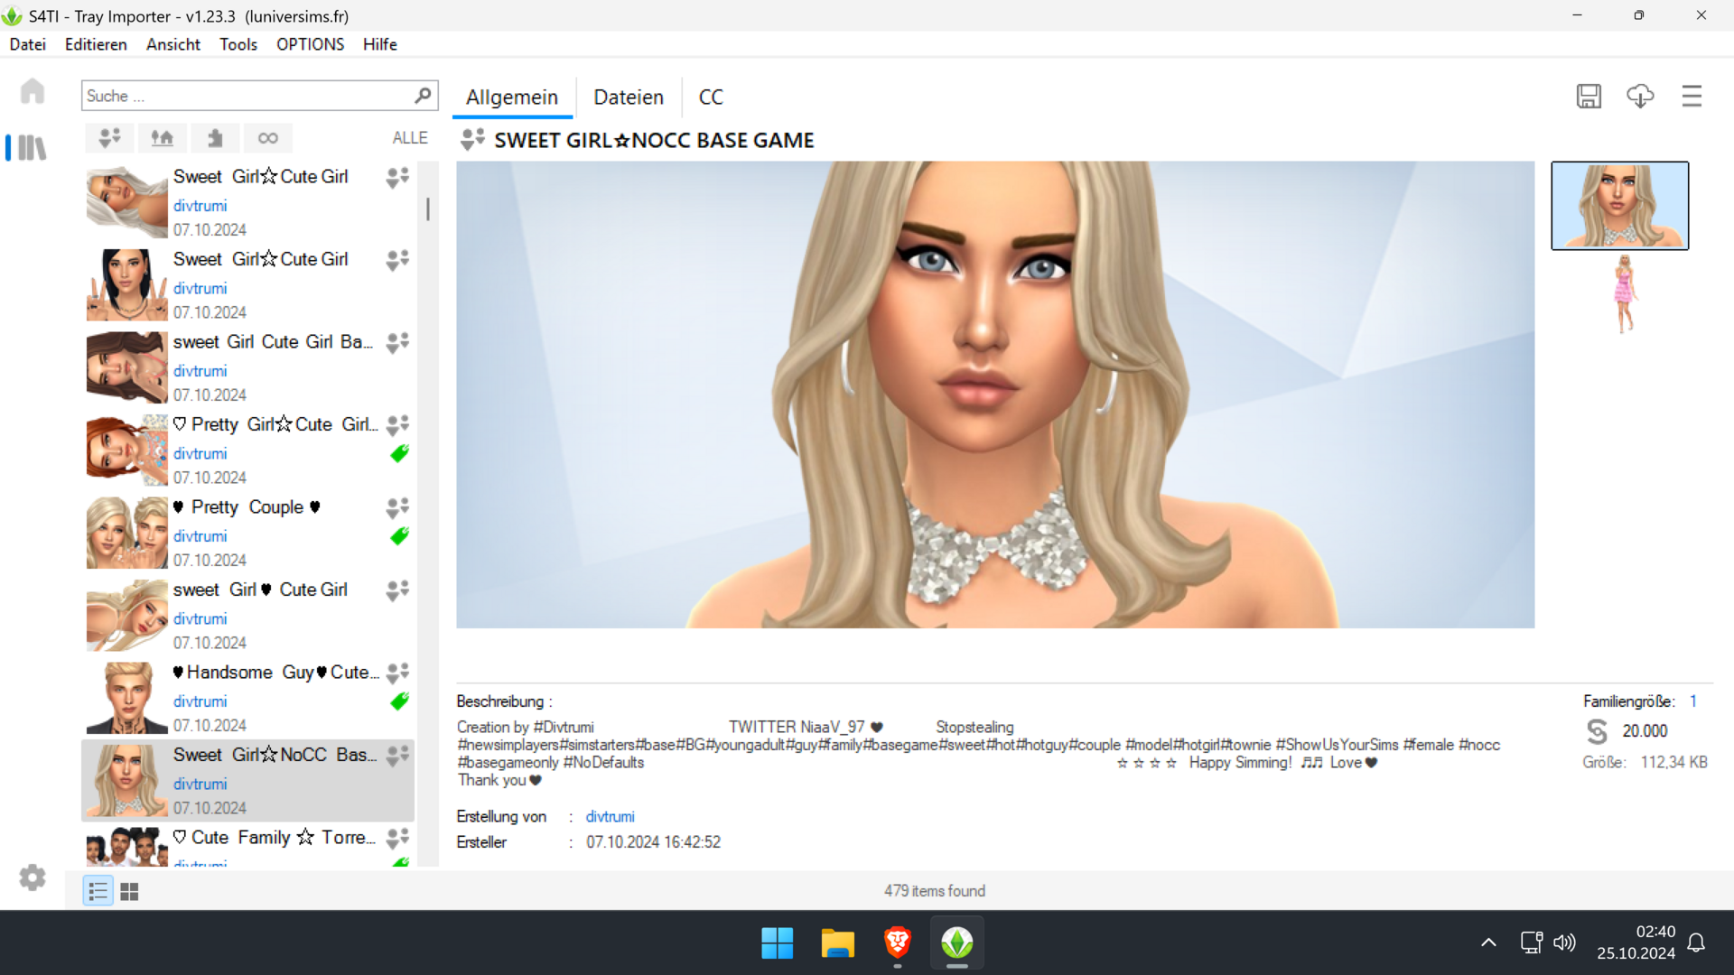Click the divtrumi link beside Erstellung von
This screenshot has height=975, width=1734.
(x=611, y=816)
